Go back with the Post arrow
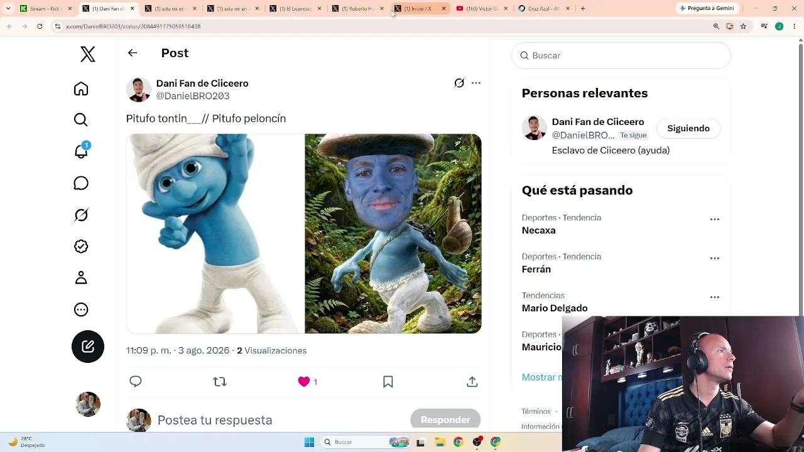804x452 pixels. click(133, 53)
